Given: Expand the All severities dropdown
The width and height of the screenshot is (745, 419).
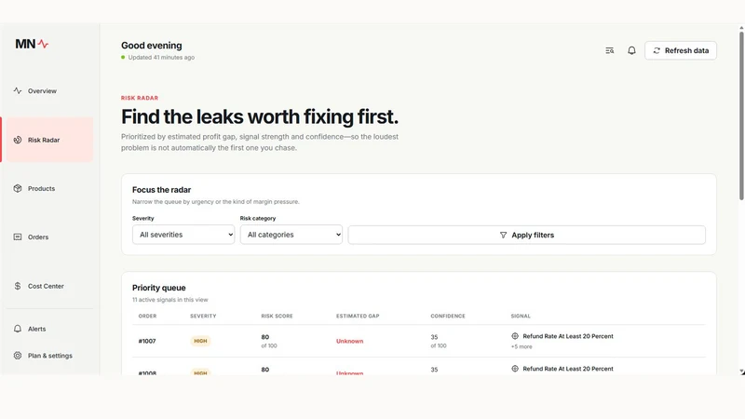Looking at the screenshot, I should pos(183,235).
